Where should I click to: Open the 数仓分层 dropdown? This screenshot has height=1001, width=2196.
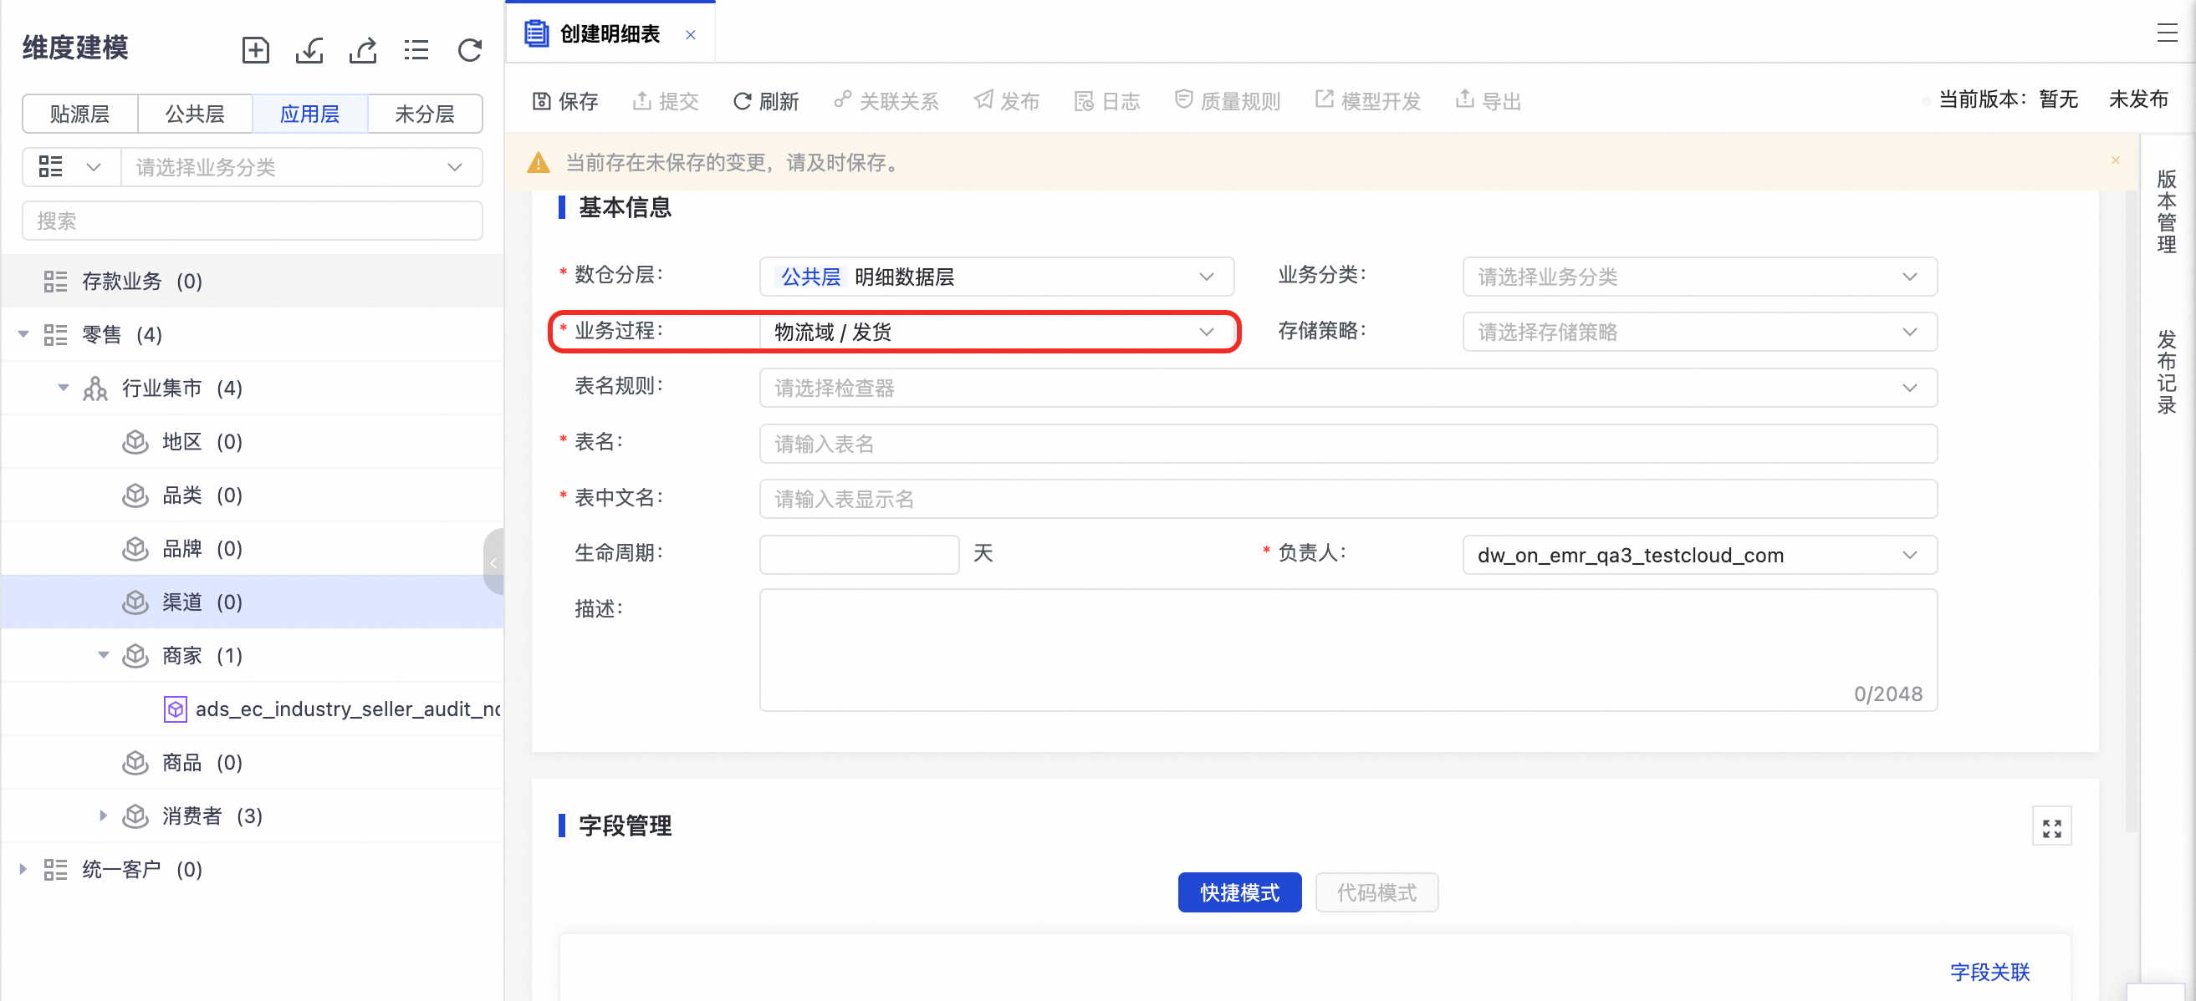click(x=997, y=276)
